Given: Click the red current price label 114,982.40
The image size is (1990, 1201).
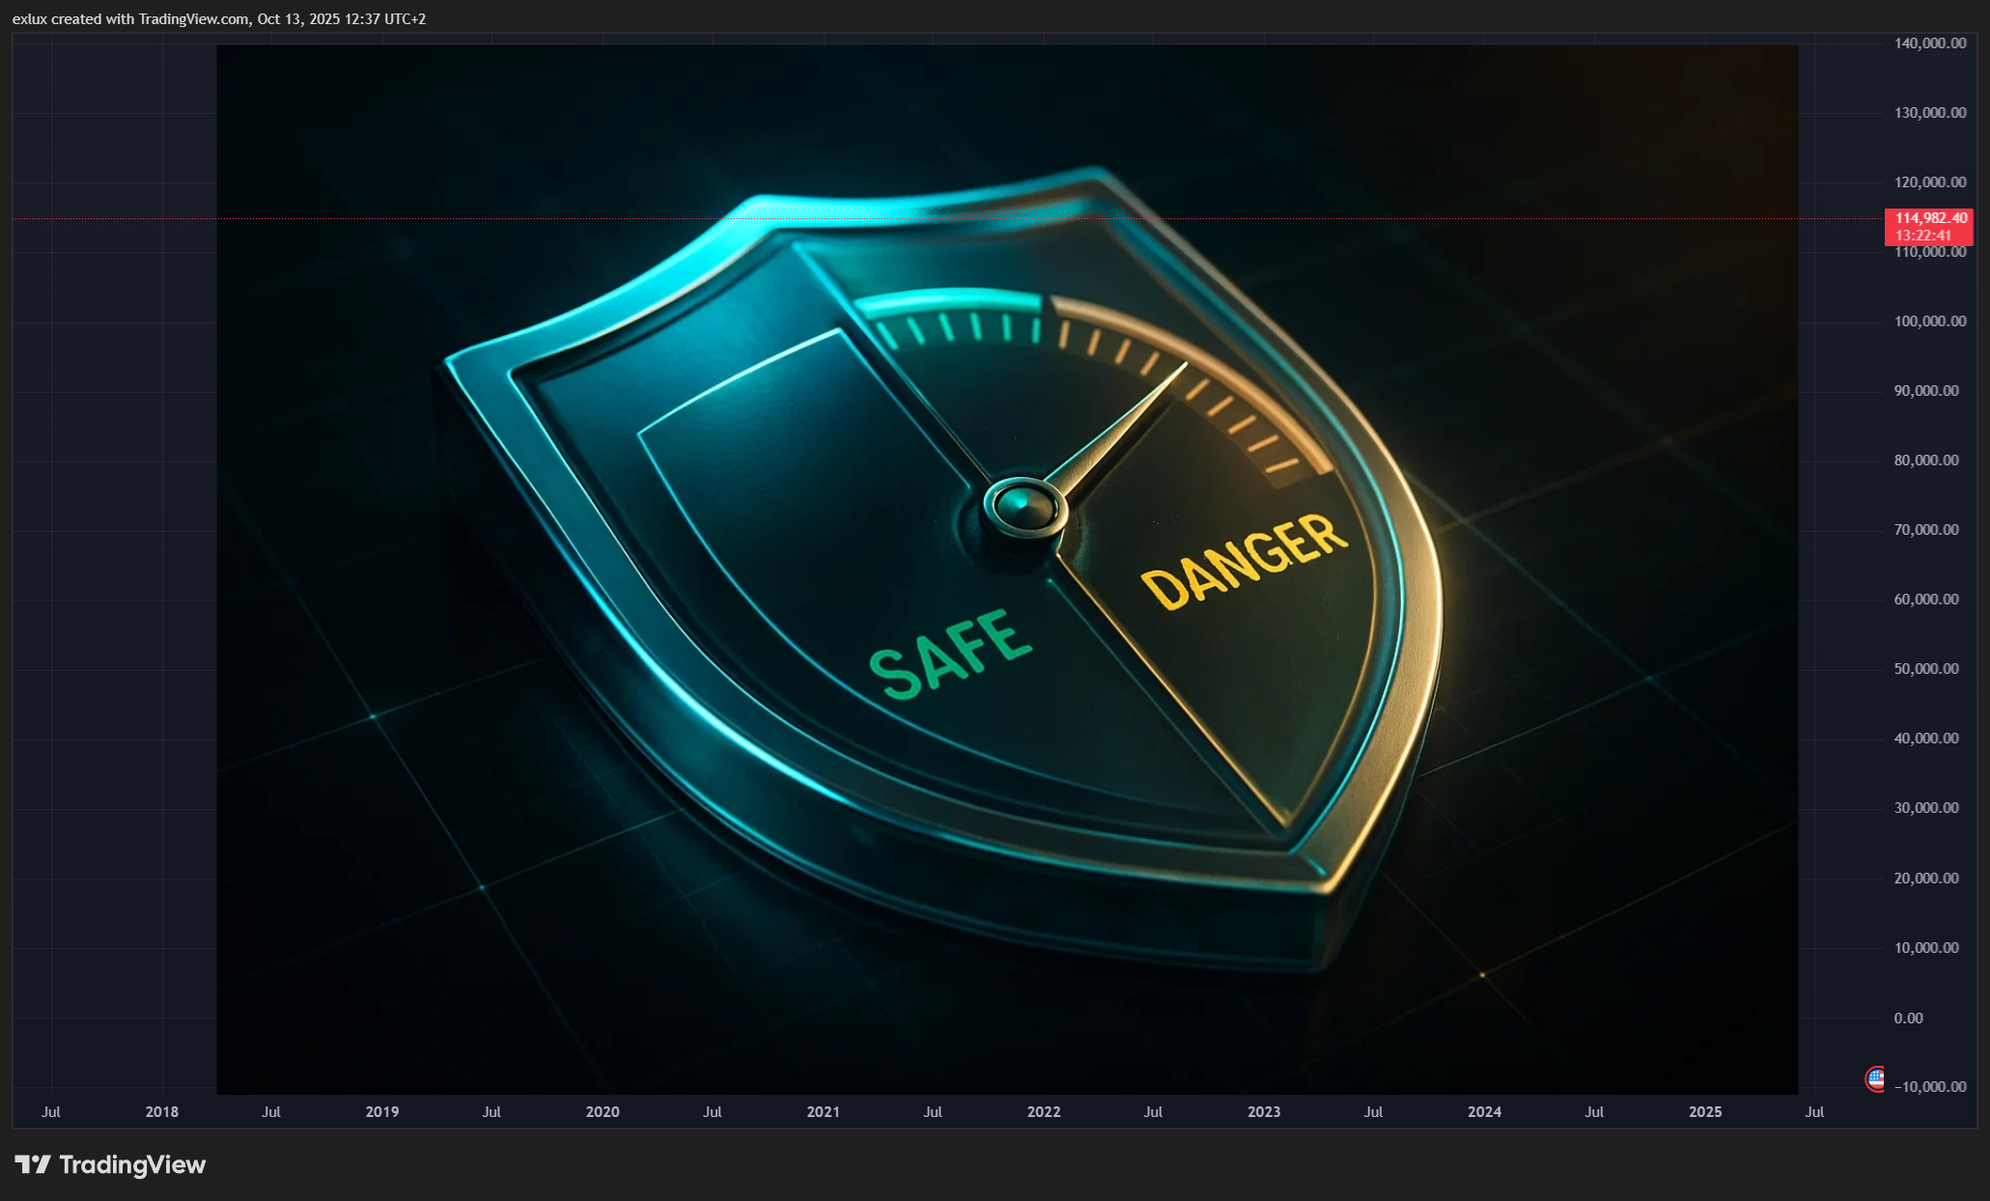Looking at the screenshot, I should coord(1928,218).
